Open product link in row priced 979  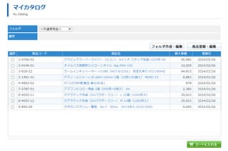(84, 83)
